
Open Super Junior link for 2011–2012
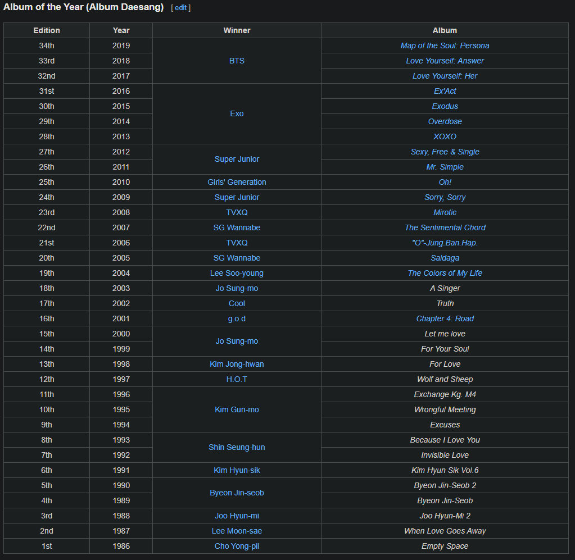[x=237, y=159]
